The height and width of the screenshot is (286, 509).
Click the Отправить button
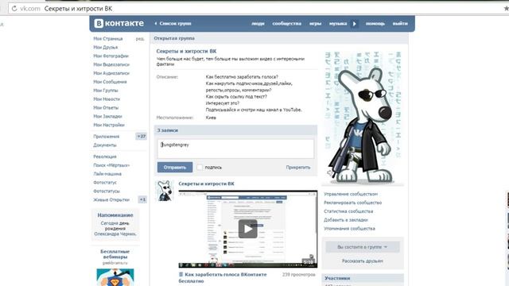[175, 168]
